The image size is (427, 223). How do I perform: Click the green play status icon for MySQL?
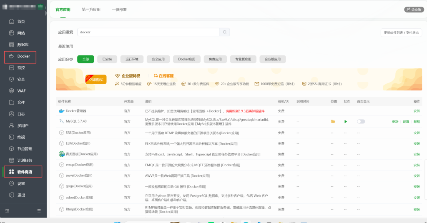coord(345,121)
